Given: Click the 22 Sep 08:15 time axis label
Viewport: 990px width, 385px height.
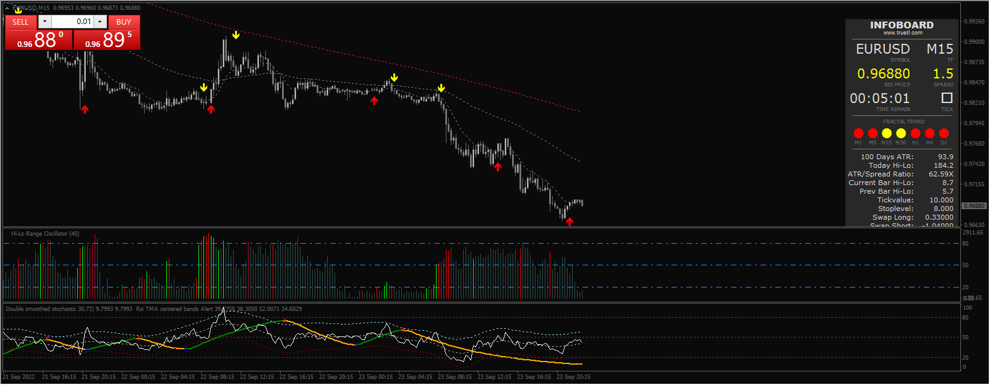Looking at the screenshot, I should [217, 377].
